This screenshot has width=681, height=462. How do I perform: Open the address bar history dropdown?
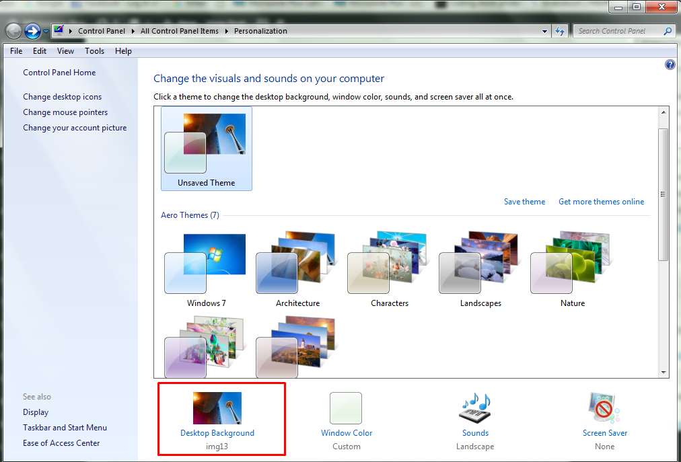(x=545, y=31)
